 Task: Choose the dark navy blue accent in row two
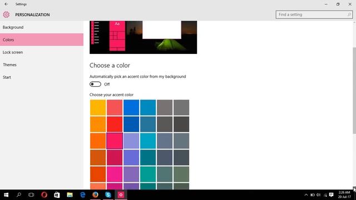coord(131,124)
